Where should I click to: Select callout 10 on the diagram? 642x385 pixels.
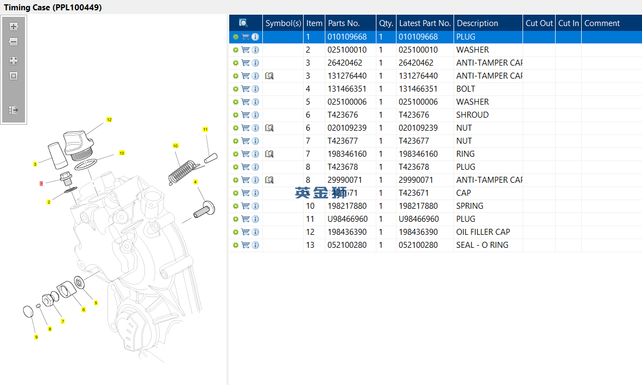pyautogui.click(x=175, y=146)
